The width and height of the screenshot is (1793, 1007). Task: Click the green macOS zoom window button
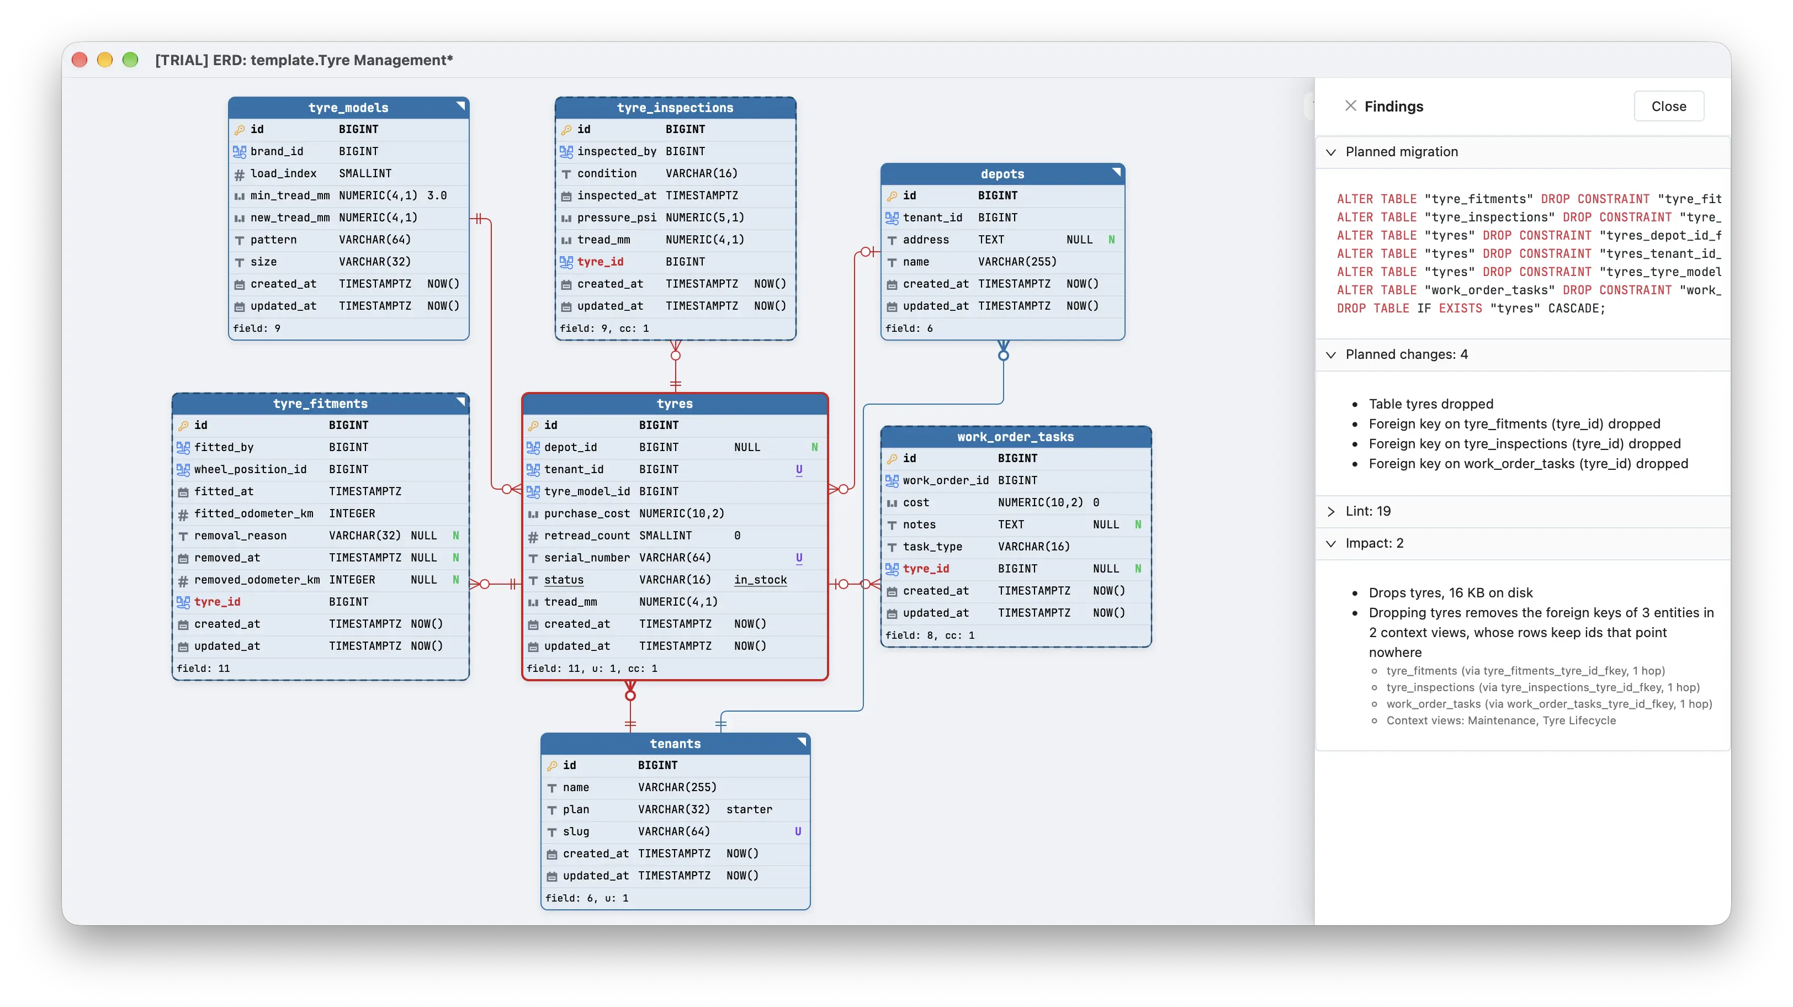(130, 60)
